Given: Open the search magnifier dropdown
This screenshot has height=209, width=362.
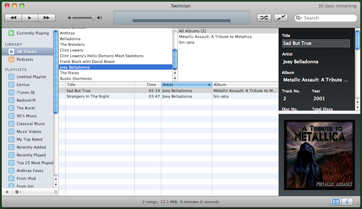Looking at the screenshot, I should [x=300, y=18].
